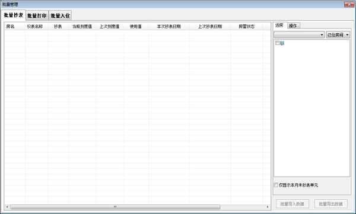Click the scrollbar right arrow
356x214 pixels.
click(268, 207)
